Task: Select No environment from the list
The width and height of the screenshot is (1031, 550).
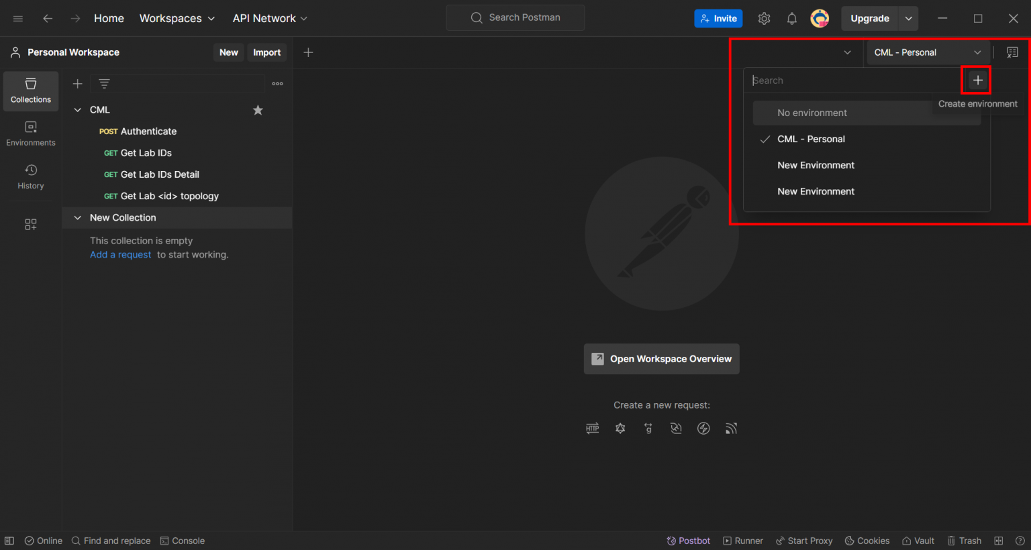Action: [x=812, y=113]
